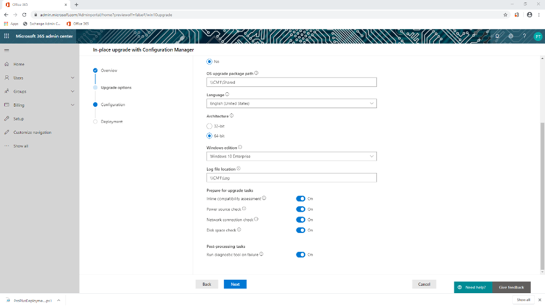545x307 pixels.
Task: Toggle Inline compatibility assessment switch
Action: tap(301, 199)
